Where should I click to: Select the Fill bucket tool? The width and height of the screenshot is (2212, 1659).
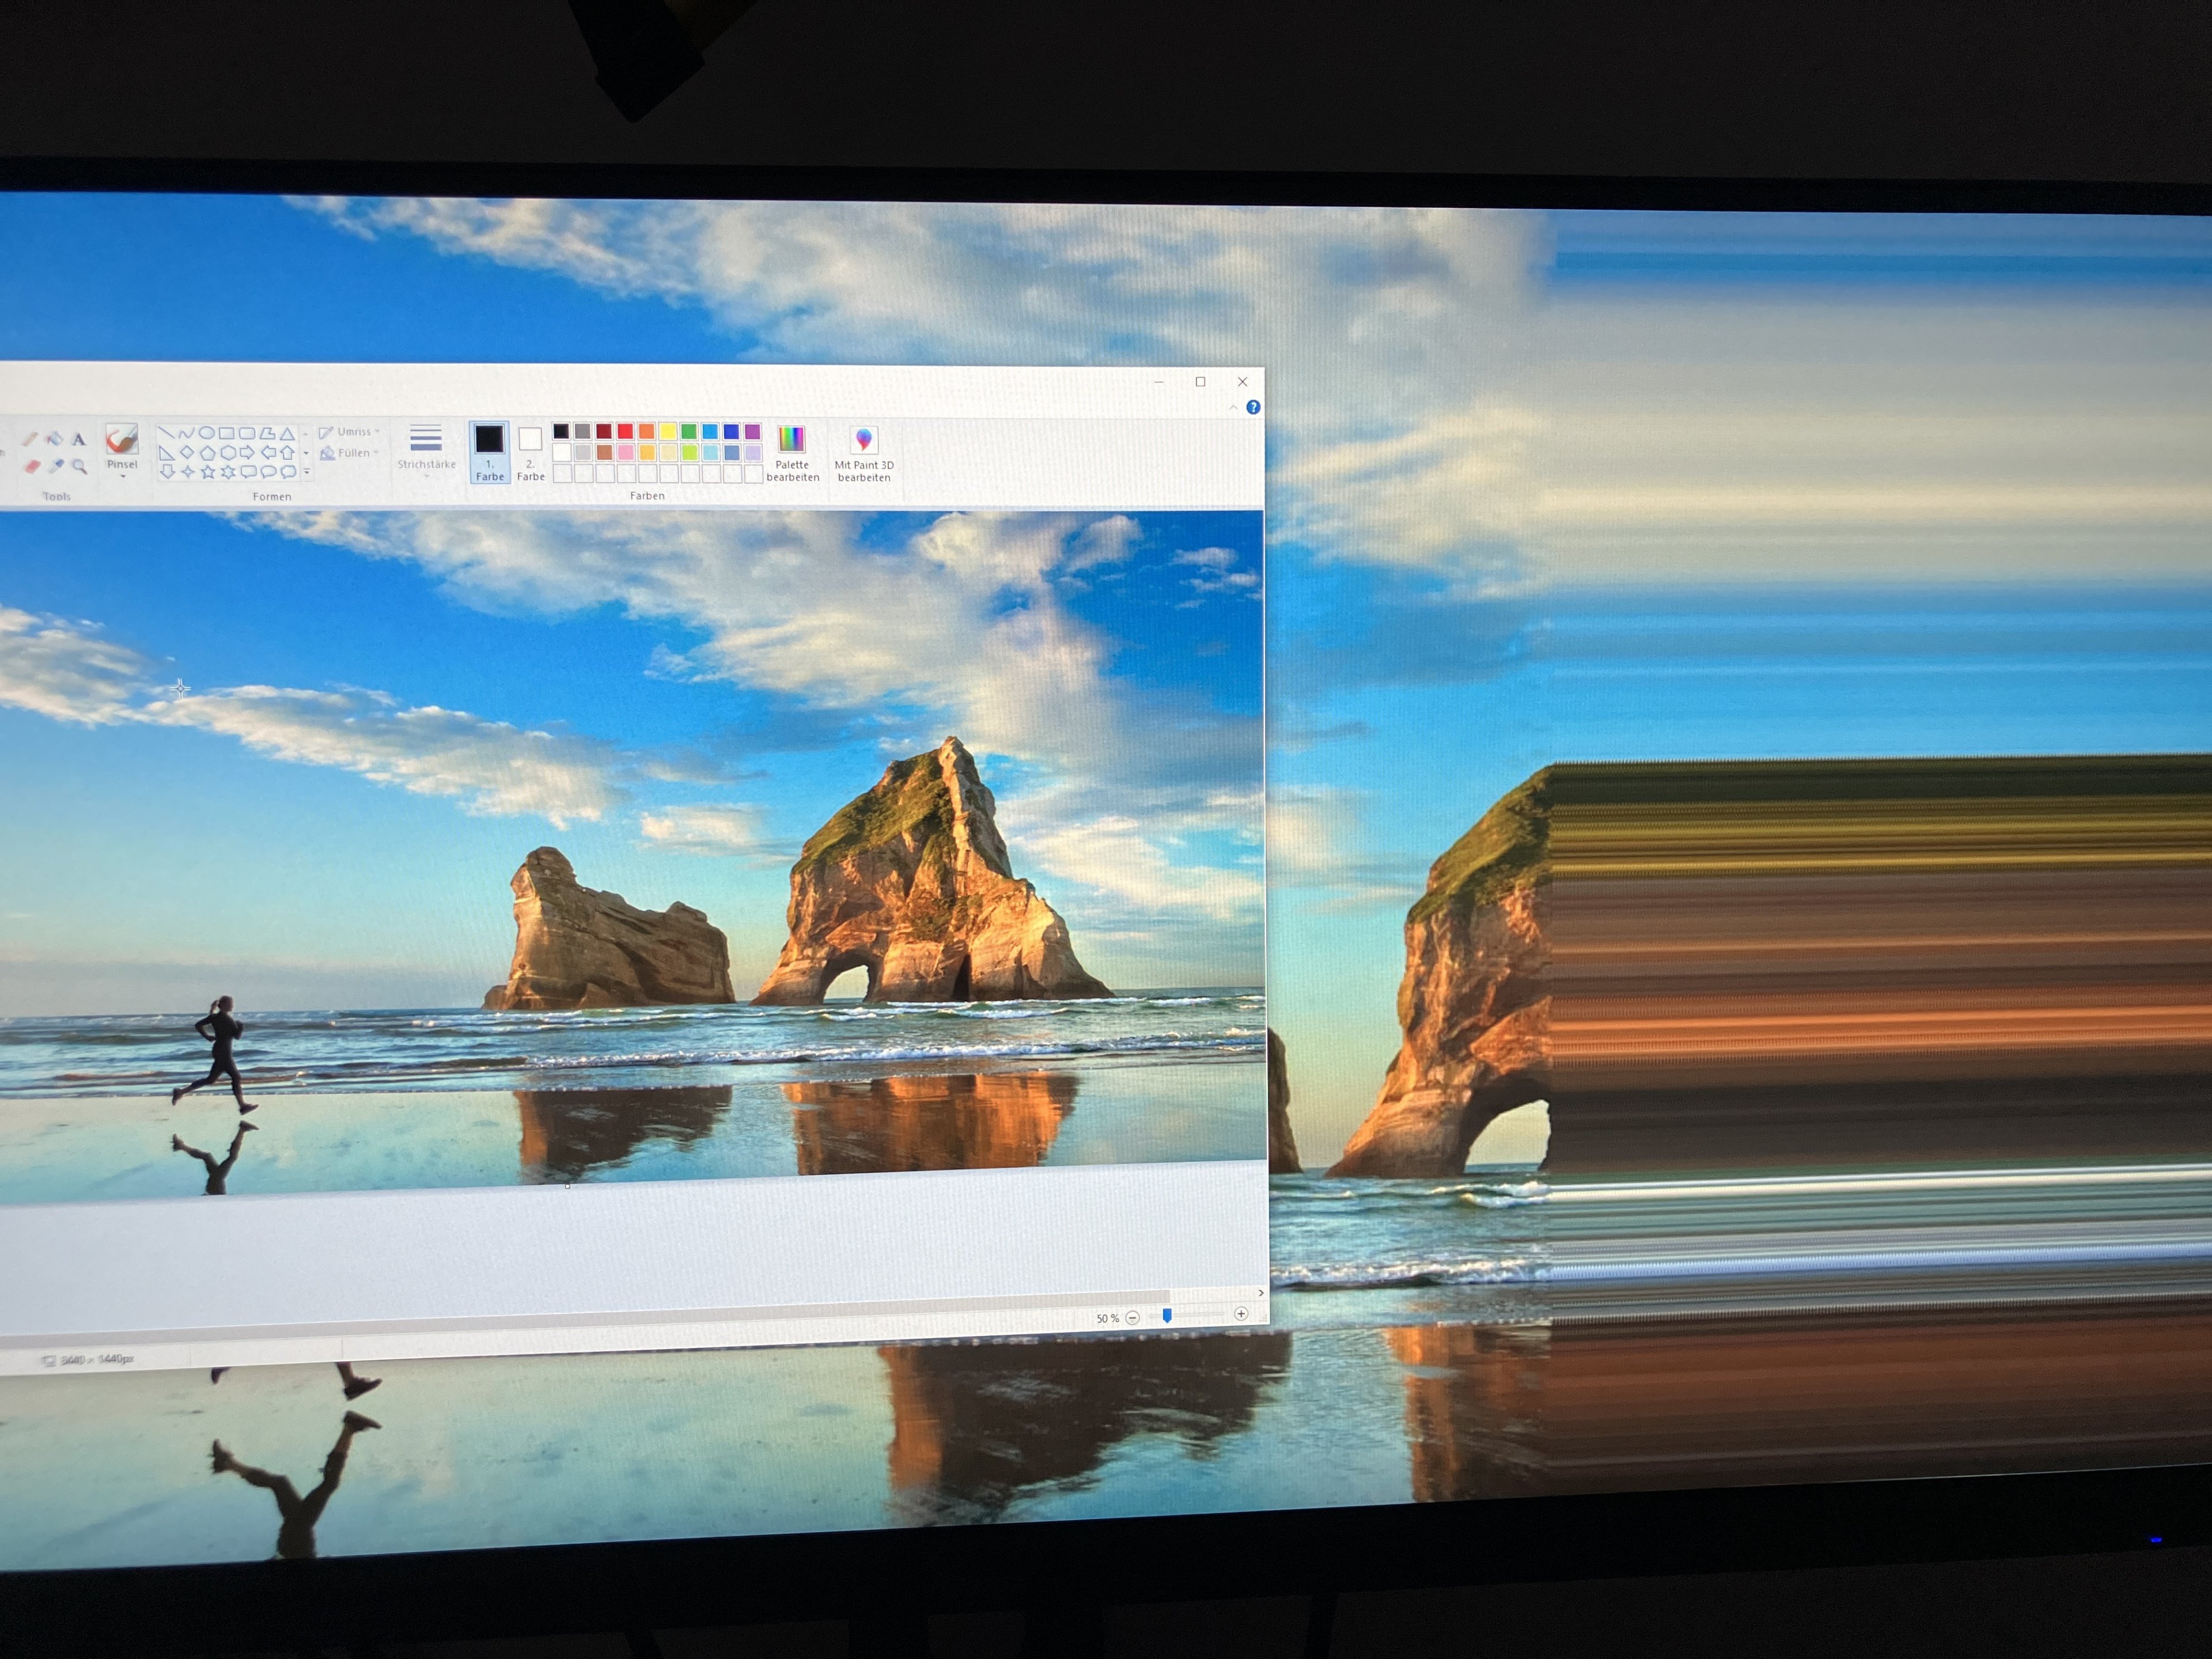point(54,439)
